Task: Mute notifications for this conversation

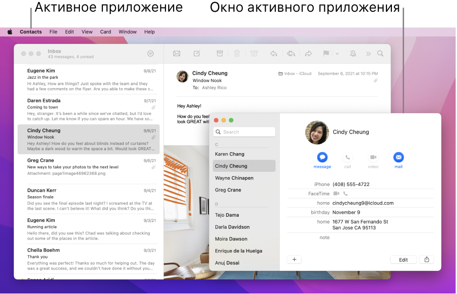Action: coord(353,53)
